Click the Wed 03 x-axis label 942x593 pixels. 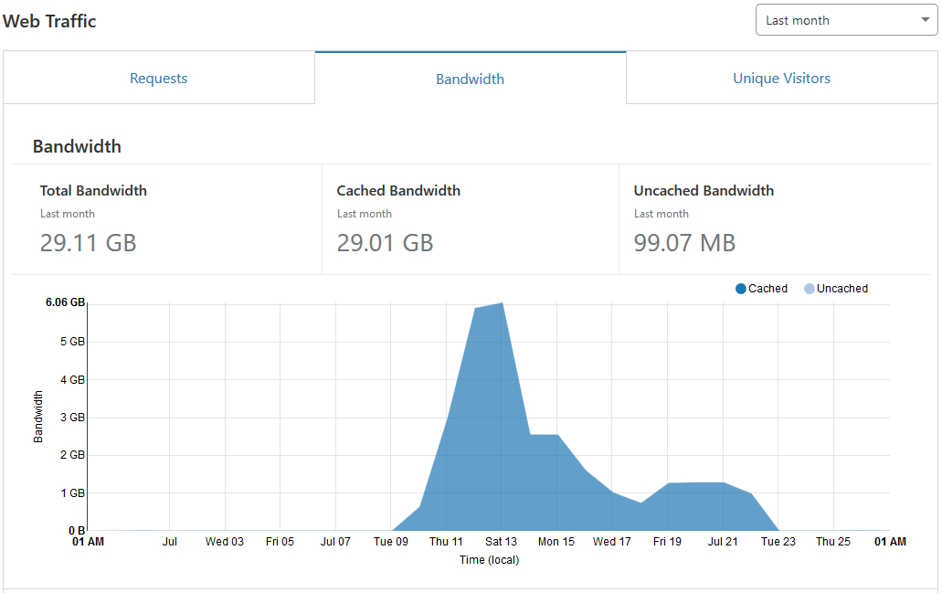225,542
